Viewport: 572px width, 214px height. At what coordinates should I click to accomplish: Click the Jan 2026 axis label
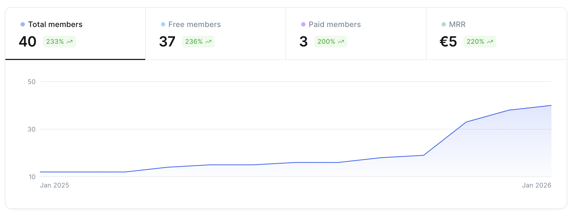coord(537,185)
